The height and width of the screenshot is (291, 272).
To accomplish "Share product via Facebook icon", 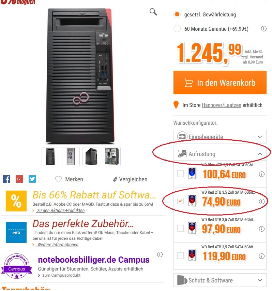I will click(6, 179).
